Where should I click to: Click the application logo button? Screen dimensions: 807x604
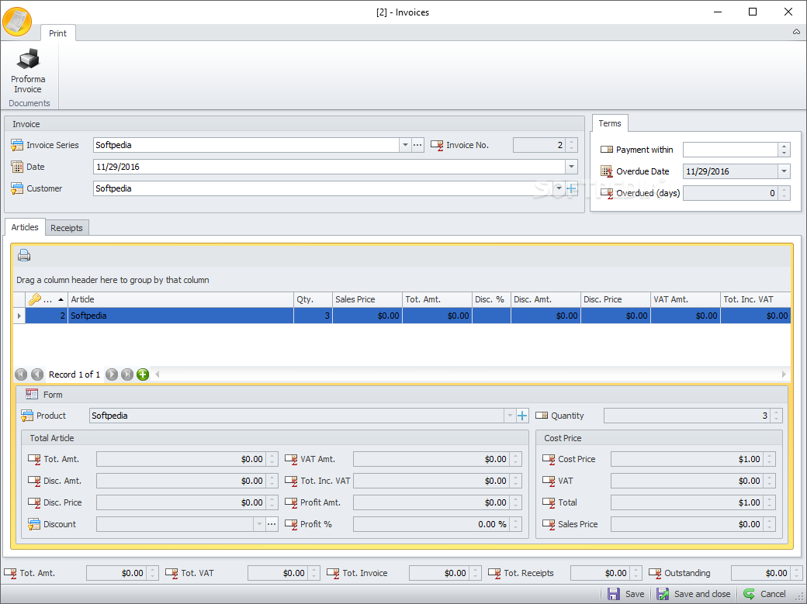(17, 22)
